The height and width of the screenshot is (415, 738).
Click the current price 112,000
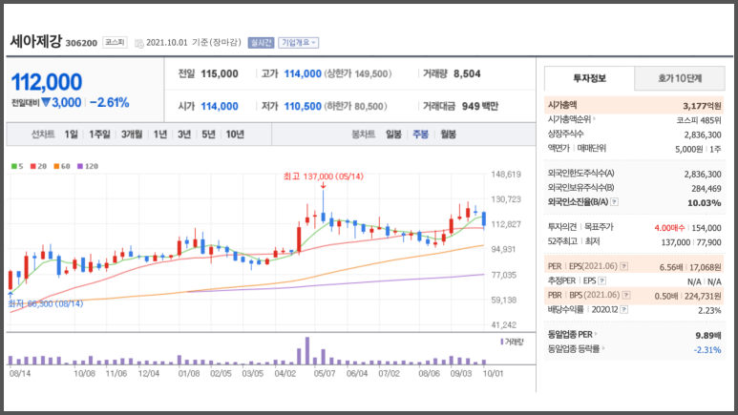tap(47, 82)
